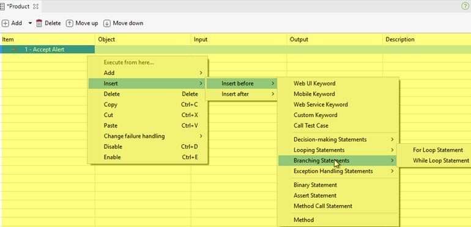Click the Description column header
Image resolution: width=471 pixels, height=227 pixels.
click(427, 39)
